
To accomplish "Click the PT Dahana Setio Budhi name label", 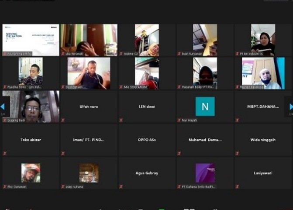I will tap(199, 187).
